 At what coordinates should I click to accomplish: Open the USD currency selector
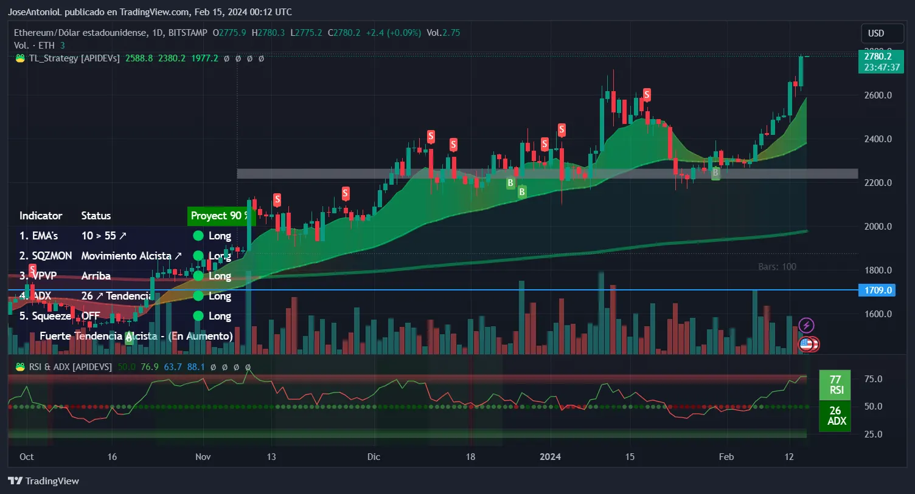click(x=876, y=33)
